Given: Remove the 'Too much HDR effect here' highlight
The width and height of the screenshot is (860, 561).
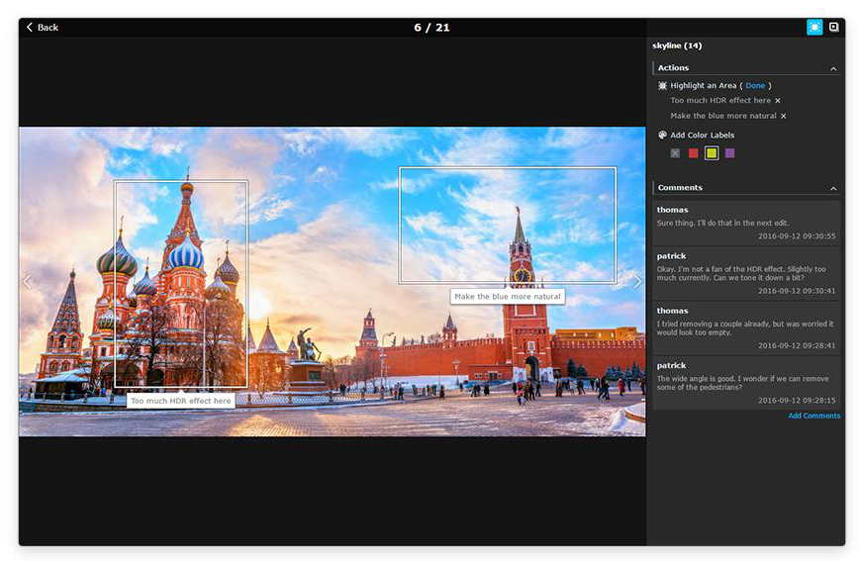Looking at the screenshot, I should point(778,101).
